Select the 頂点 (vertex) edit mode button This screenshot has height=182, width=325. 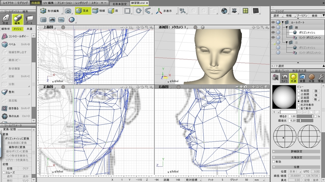[83, 11]
